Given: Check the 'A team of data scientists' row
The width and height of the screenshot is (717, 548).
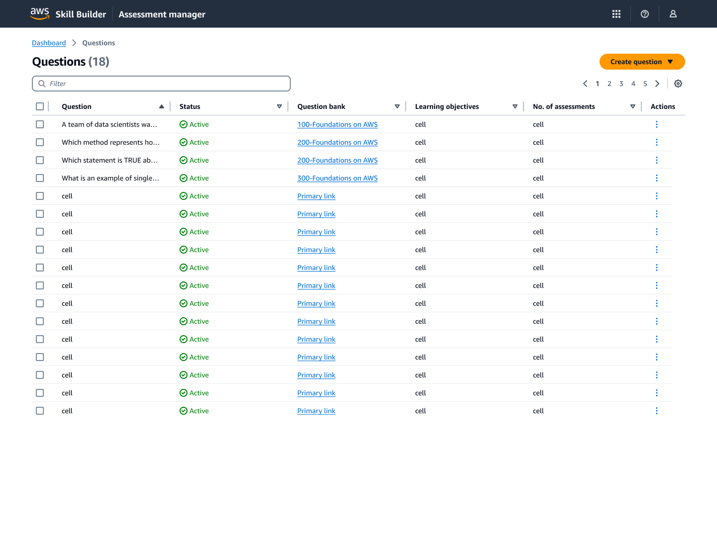Looking at the screenshot, I should coord(40,124).
